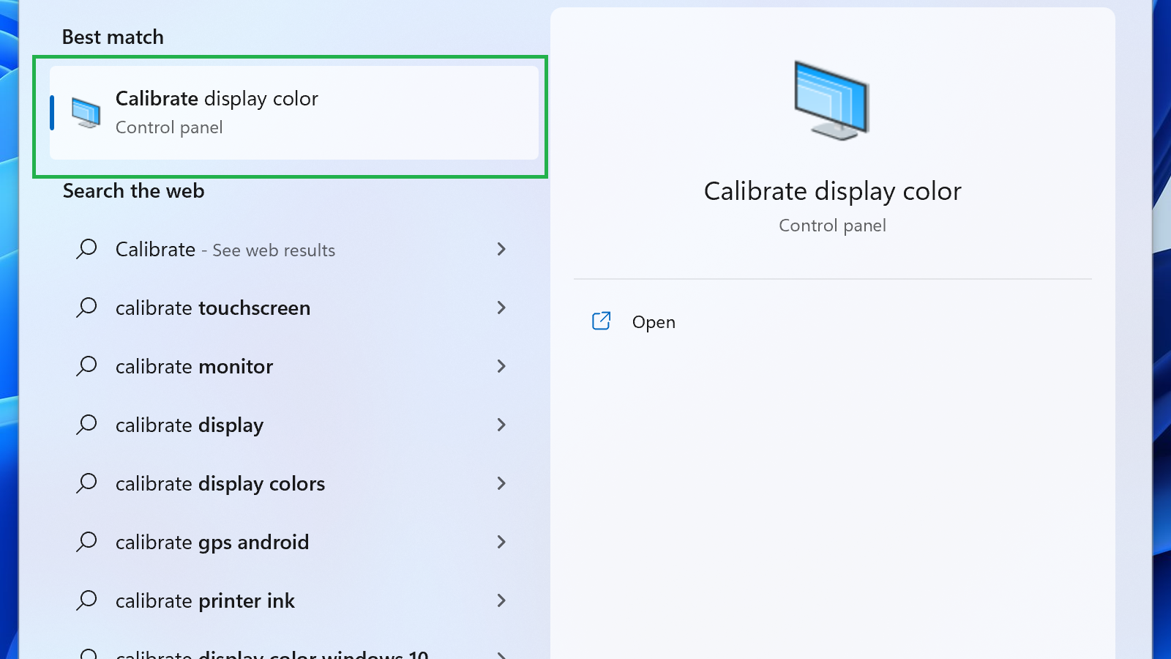Click the "Calibrate display color" title in preview pane

point(832,191)
